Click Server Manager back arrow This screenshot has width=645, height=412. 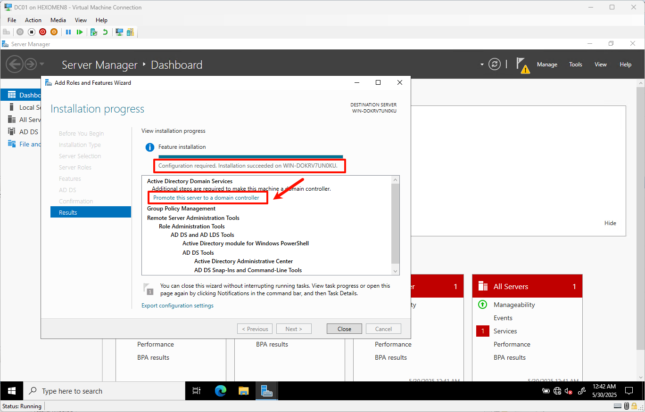pyautogui.click(x=15, y=64)
